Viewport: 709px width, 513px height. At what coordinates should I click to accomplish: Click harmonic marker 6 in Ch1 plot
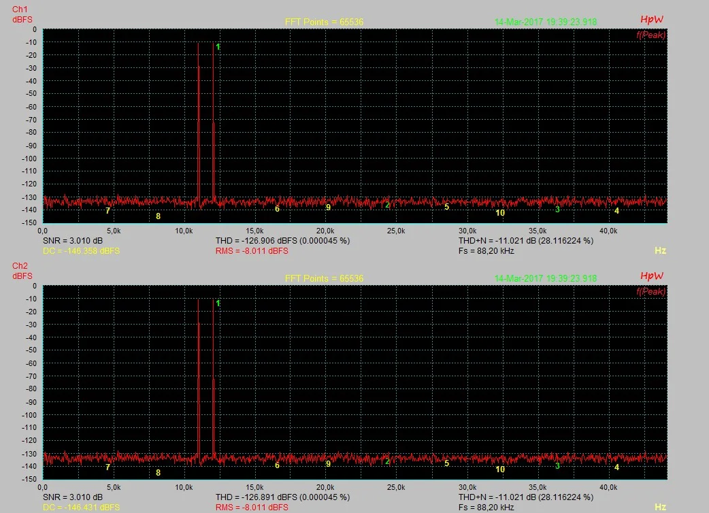277,209
